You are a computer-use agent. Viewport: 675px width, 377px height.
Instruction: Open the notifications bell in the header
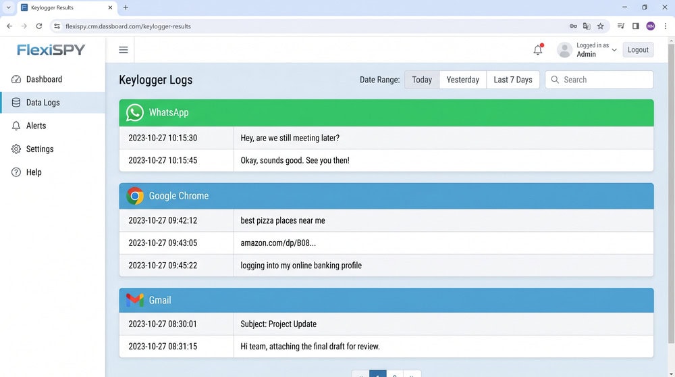tap(538, 50)
